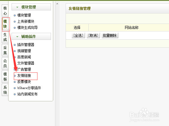Click the 选择 column header

pos(77,28)
